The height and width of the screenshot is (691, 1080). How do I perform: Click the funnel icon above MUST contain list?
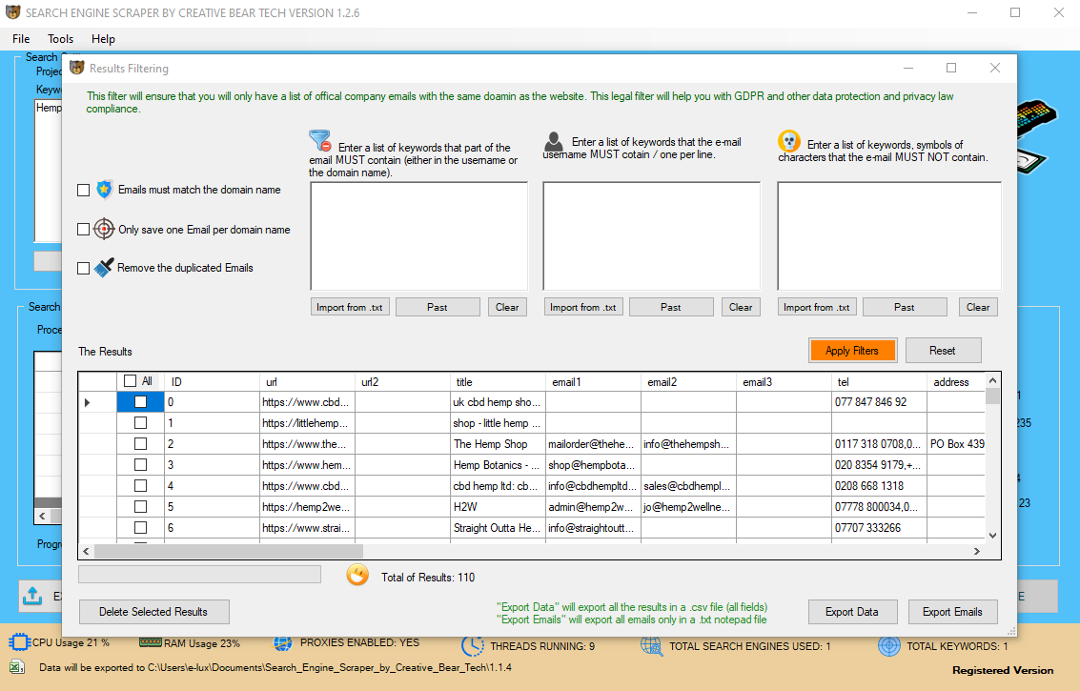320,142
